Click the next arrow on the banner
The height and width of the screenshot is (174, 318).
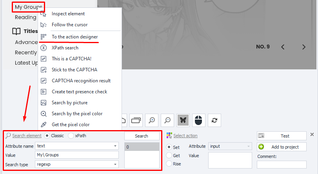(303, 47)
